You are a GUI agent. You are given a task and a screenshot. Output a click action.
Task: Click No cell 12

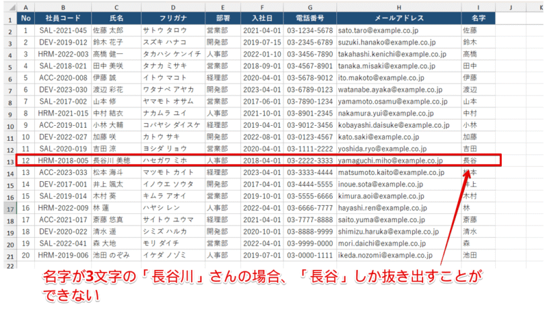click(x=26, y=160)
